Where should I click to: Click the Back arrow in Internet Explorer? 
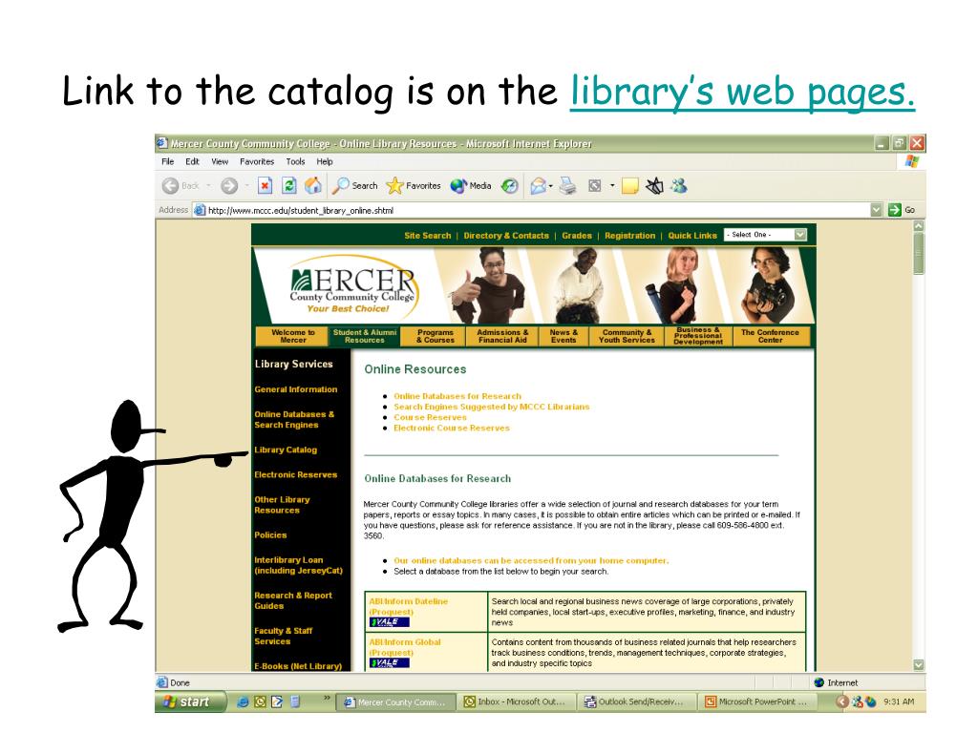coord(170,186)
